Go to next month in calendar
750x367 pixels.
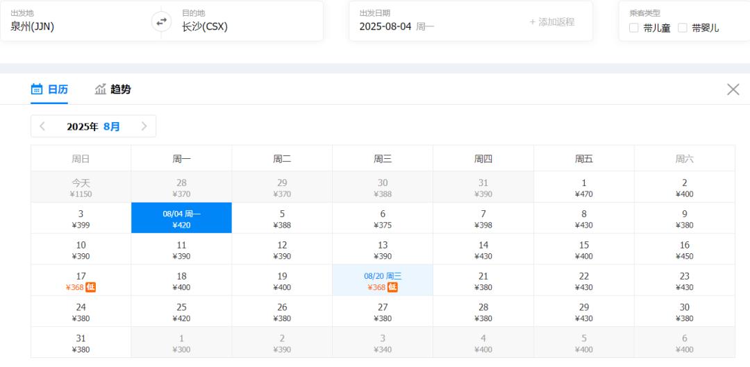pos(144,126)
